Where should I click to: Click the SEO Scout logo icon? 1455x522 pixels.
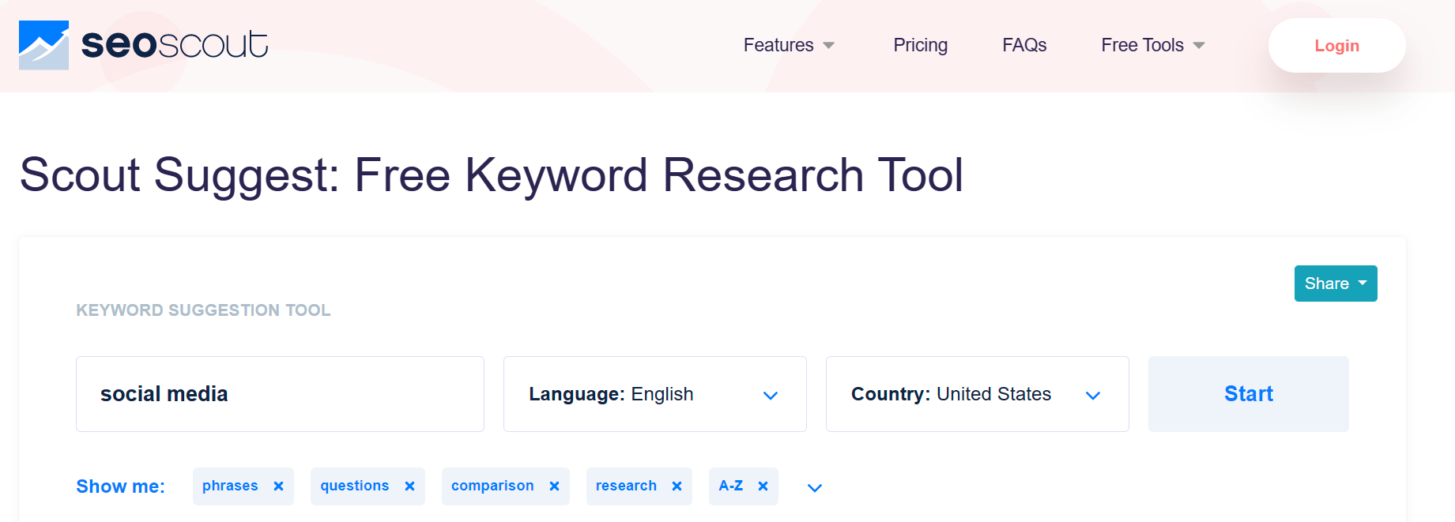[x=43, y=45]
